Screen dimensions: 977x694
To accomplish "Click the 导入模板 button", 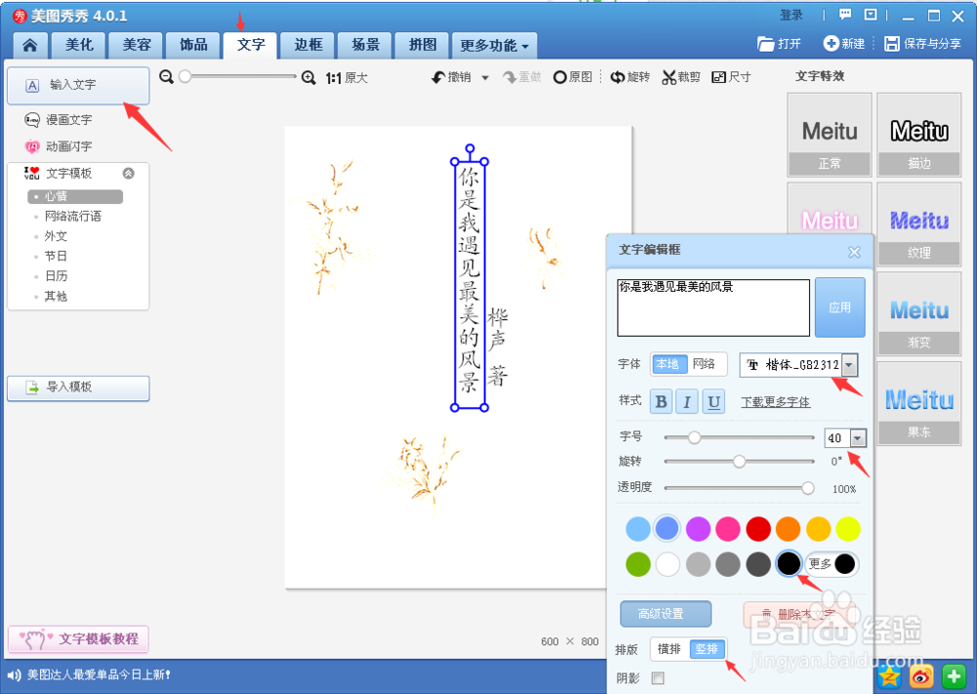I will pos(78,388).
